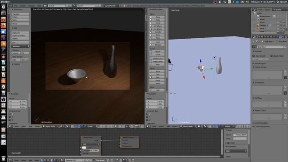Open Select menu in left viewport header

[24, 126]
